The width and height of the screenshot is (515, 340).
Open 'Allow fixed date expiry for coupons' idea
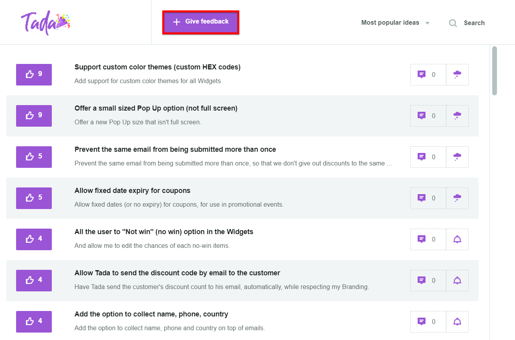click(x=132, y=191)
